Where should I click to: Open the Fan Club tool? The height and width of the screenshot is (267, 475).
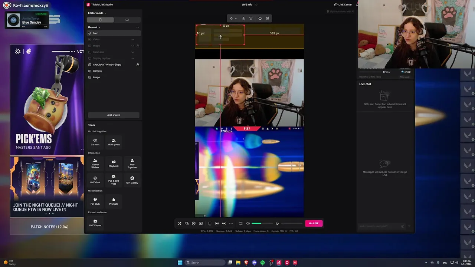(95, 201)
